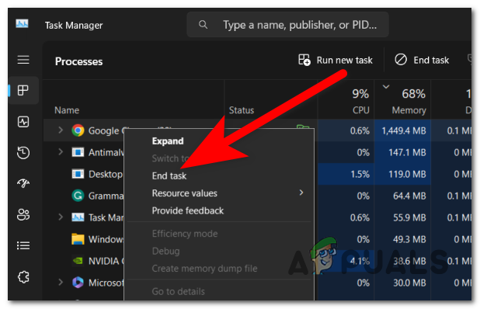
Task: Select Go to details in the context menu
Action: pos(219,292)
